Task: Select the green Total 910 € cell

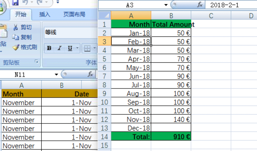Action: [171, 137]
